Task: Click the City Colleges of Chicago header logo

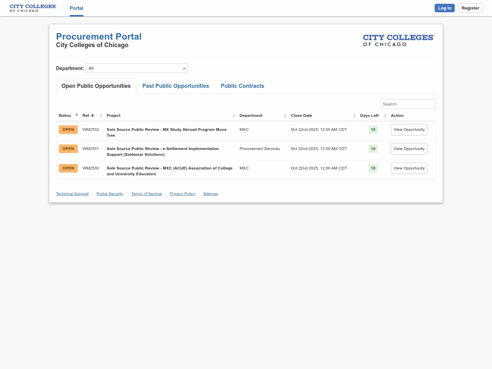Action: coord(33,8)
